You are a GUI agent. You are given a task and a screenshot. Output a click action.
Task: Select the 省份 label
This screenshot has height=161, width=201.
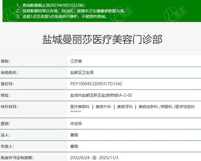5,61
